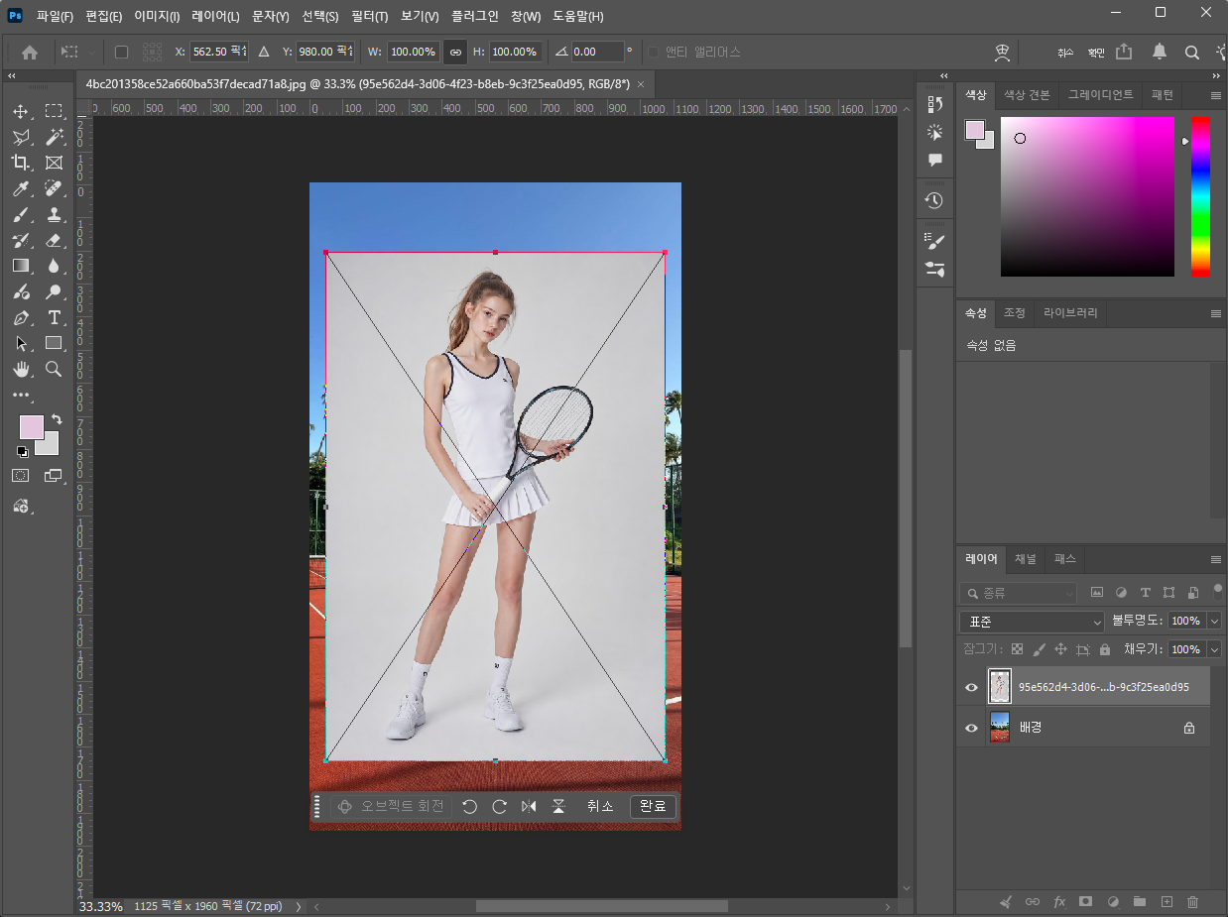The image size is (1228, 917).
Task: Toggle the width-height aspect link
Action: [455, 52]
